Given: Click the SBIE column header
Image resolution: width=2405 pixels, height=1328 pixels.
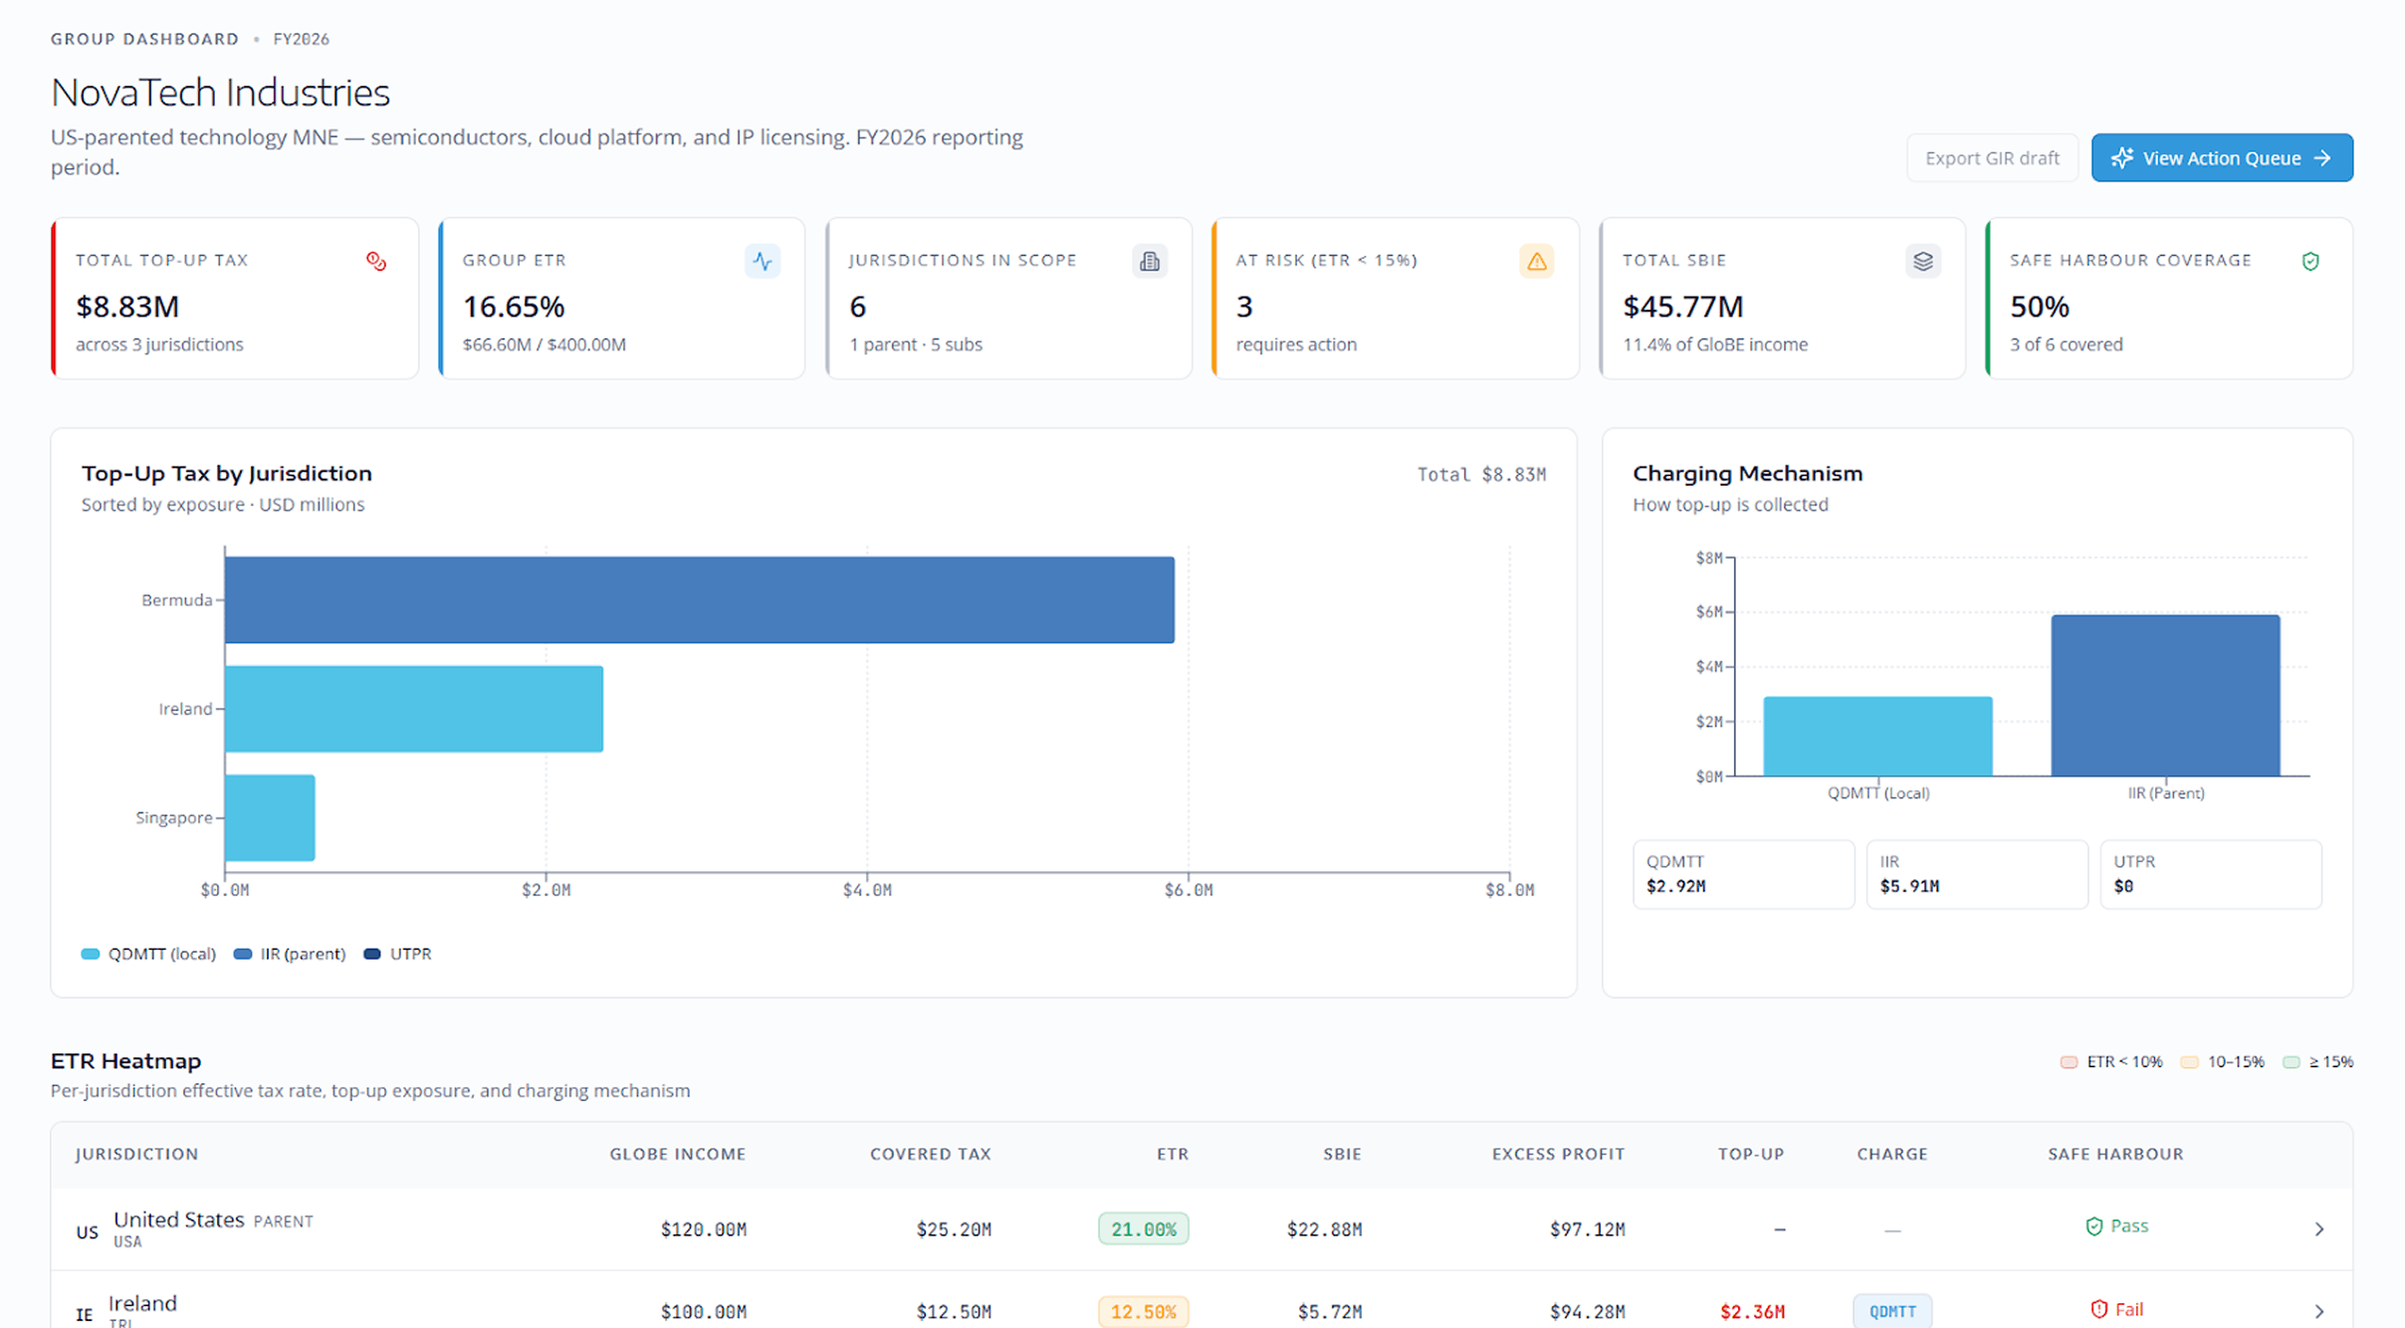Looking at the screenshot, I should 1343,1154.
